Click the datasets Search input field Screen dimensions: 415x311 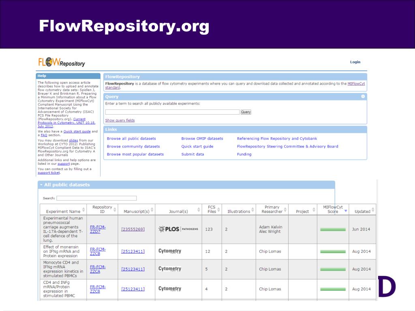tap(96, 198)
